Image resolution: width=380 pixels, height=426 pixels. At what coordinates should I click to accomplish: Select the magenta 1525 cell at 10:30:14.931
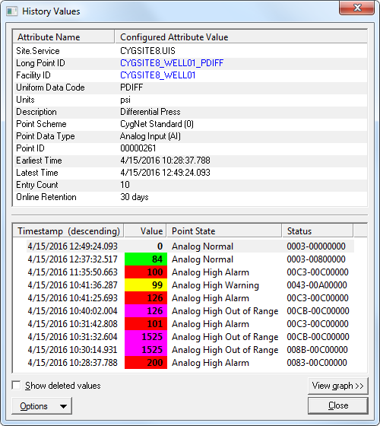146,350
